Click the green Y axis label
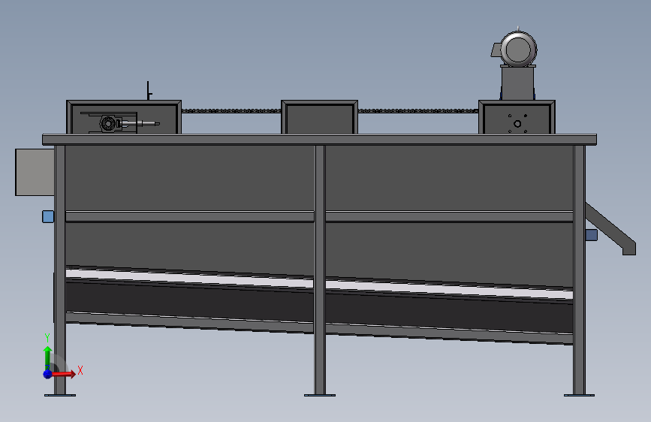The image size is (651, 422). (x=47, y=338)
